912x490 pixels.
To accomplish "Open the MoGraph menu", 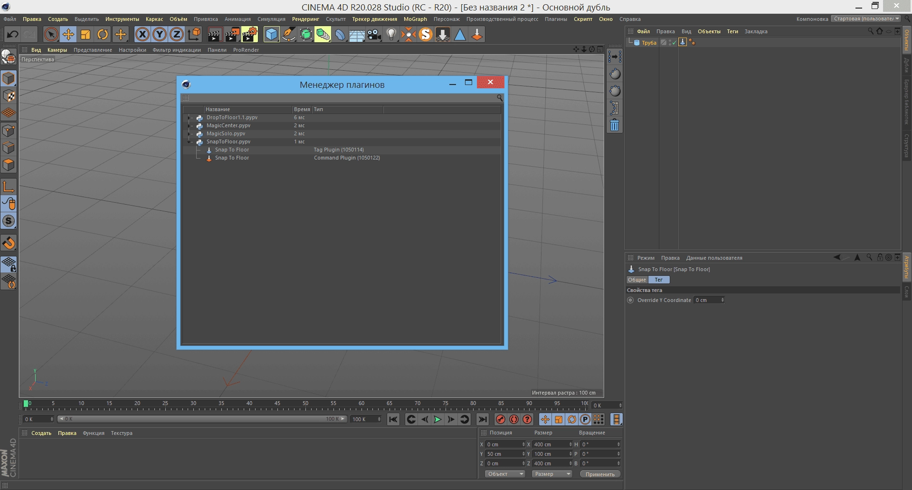I will pos(415,19).
